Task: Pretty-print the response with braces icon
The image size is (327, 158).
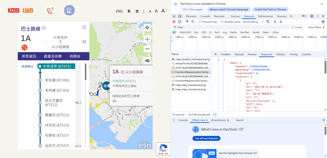Action: point(214,115)
